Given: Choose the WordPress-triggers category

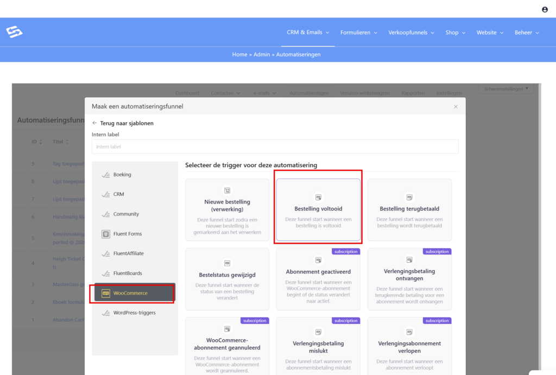Looking at the screenshot, I should [x=134, y=313].
